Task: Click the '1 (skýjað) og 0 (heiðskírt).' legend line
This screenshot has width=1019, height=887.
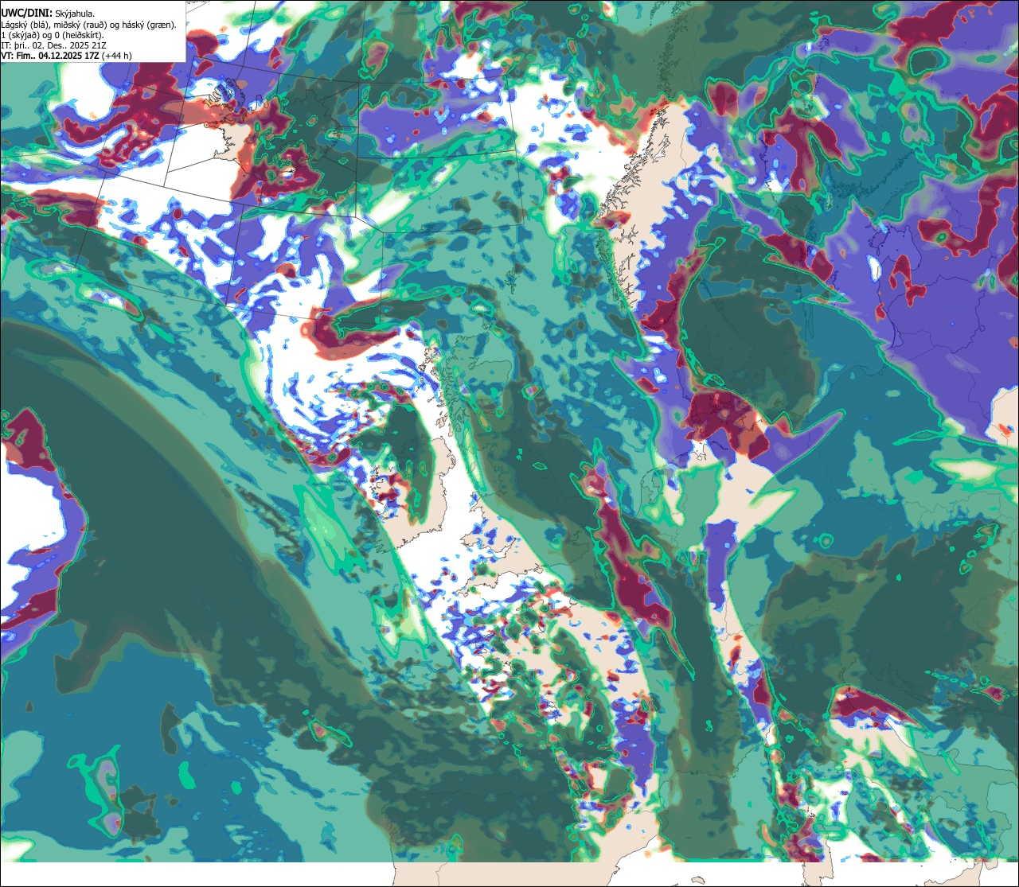Action: [53, 35]
